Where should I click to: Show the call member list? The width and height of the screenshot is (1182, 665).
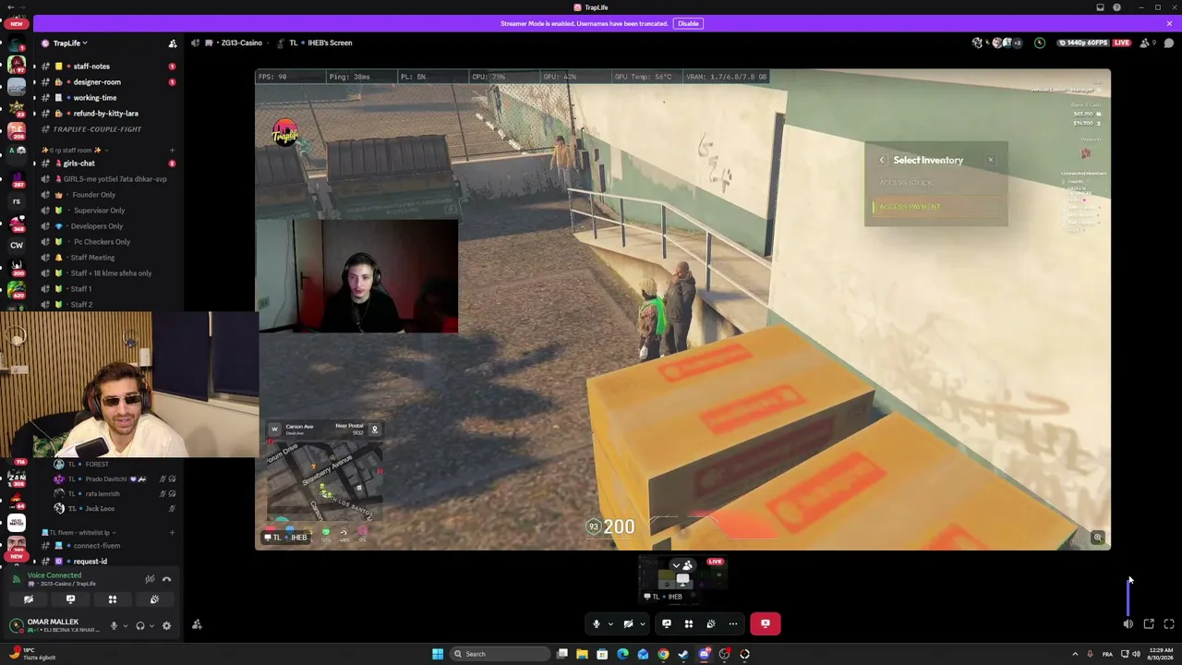[x=1146, y=43]
